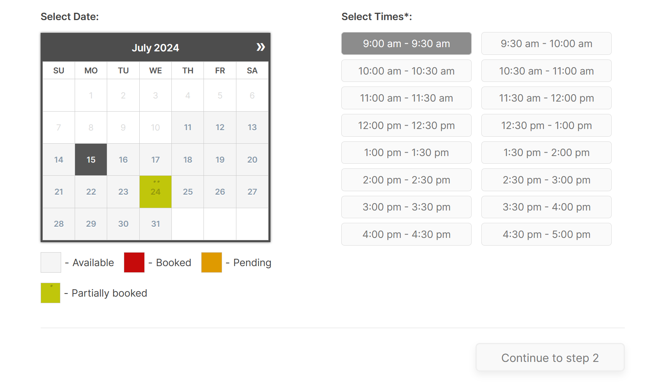Image resolution: width=650 pixels, height=387 pixels.
Task: Choose the 9:30 am - 10:00 am slot
Action: [x=546, y=43]
